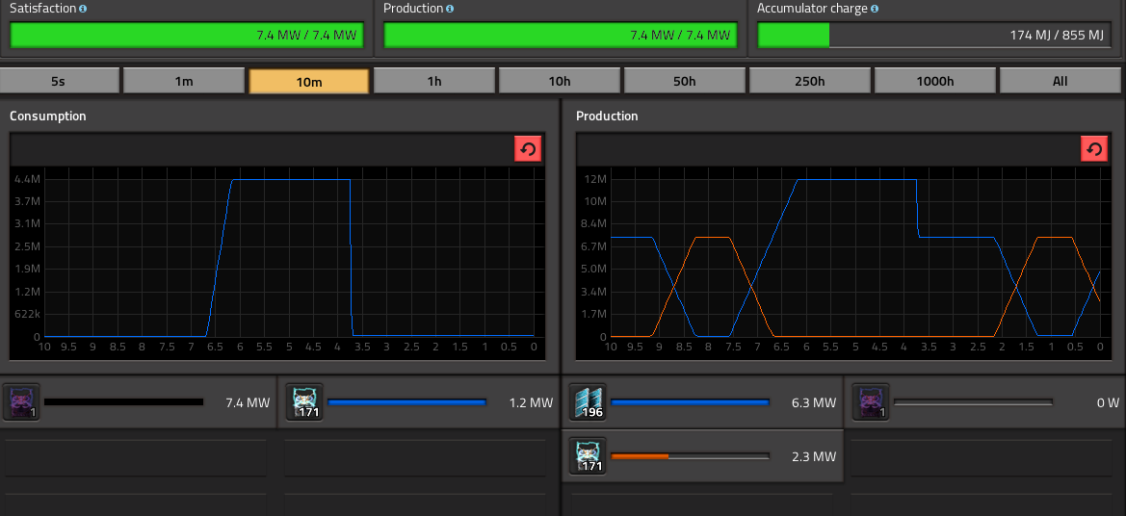Select the 1h timescale
The height and width of the screenshot is (516, 1126).
[434, 81]
